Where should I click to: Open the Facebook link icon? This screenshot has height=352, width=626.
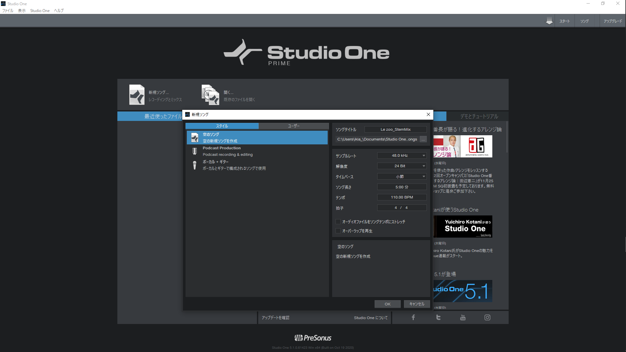click(413, 317)
